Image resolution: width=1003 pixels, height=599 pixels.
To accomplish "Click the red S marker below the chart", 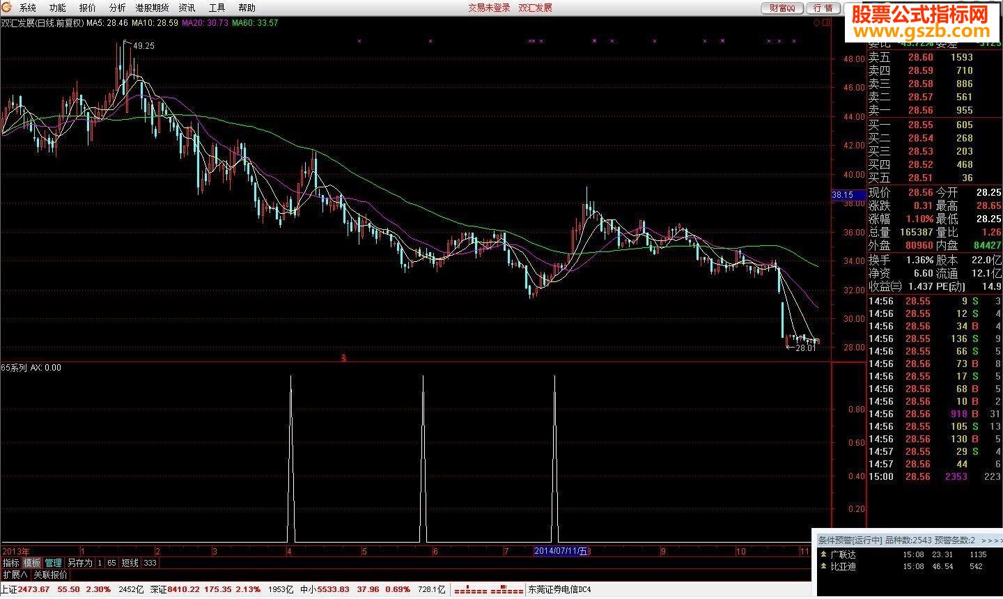I will pos(343,358).
